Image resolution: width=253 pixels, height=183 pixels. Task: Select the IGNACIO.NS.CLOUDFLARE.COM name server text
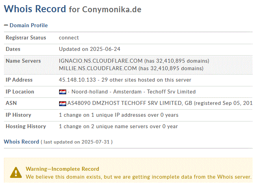point(100,61)
